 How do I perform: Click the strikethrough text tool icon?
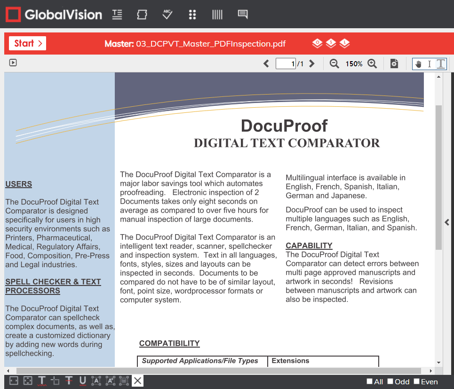click(x=69, y=381)
